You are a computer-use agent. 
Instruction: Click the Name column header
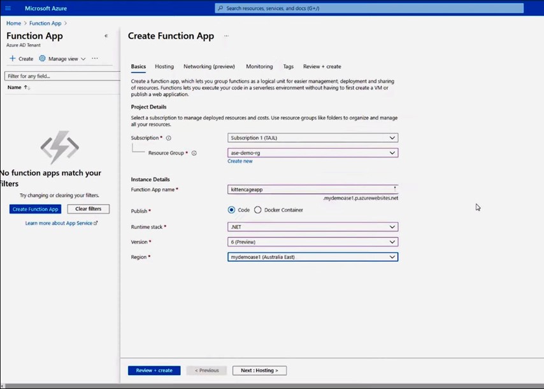coord(15,88)
